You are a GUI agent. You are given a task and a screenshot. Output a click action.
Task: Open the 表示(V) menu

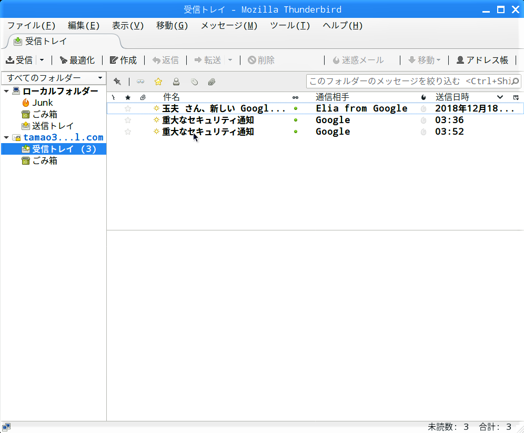tap(128, 26)
